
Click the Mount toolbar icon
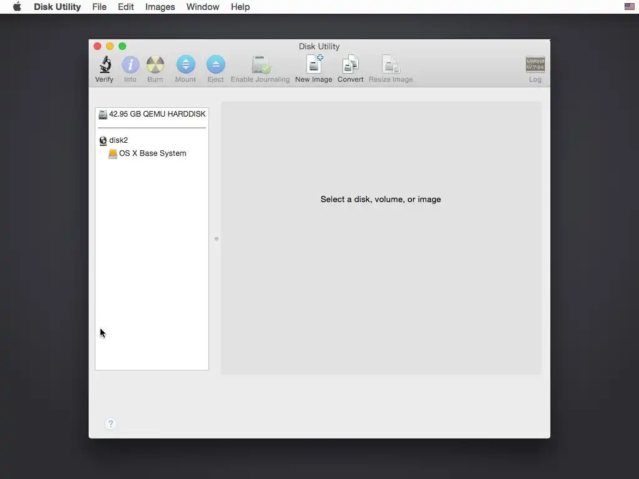pos(185,65)
